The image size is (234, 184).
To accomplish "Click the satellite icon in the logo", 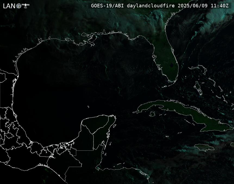I will (26, 5).
